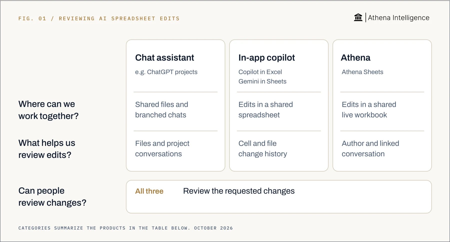Click the 'All three' label

149,191
